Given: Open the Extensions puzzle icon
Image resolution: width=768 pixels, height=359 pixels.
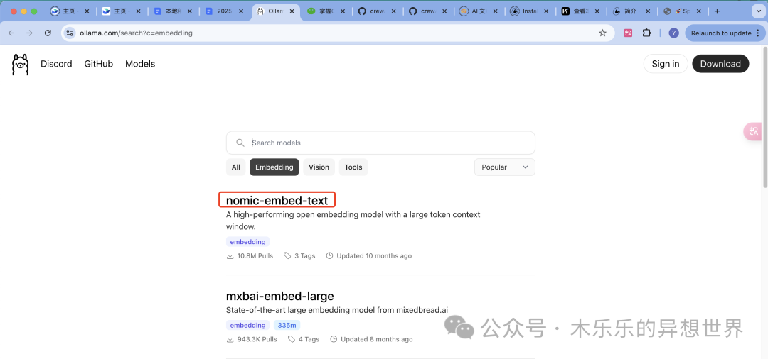Looking at the screenshot, I should click(646, 33).
